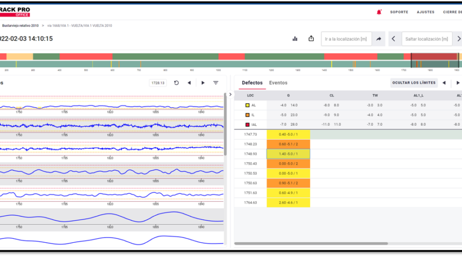
Task: Jump to previous location with left chevron
Action: click(393, 39)
